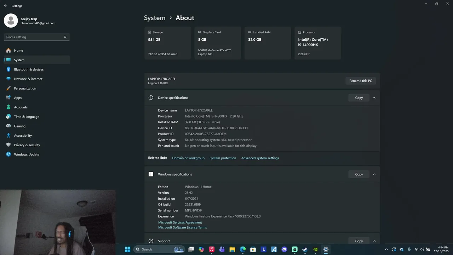Copy the Support section details

(x=359, y=241)
